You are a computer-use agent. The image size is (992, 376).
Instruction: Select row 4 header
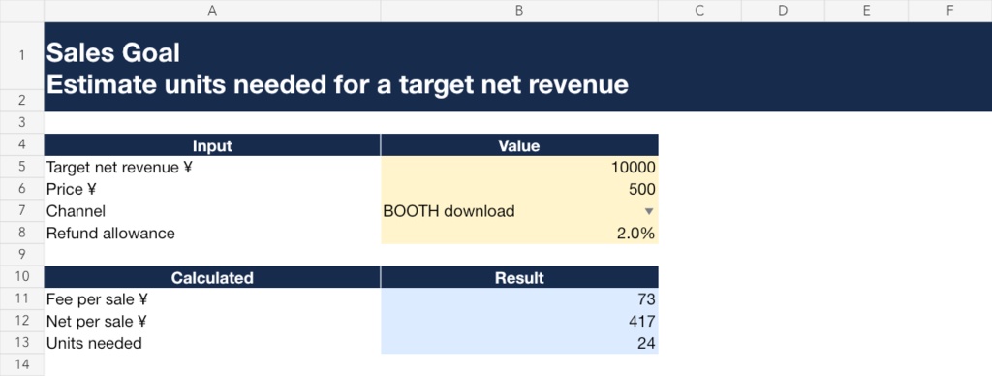pyautogui.click(x=22, y=145)
